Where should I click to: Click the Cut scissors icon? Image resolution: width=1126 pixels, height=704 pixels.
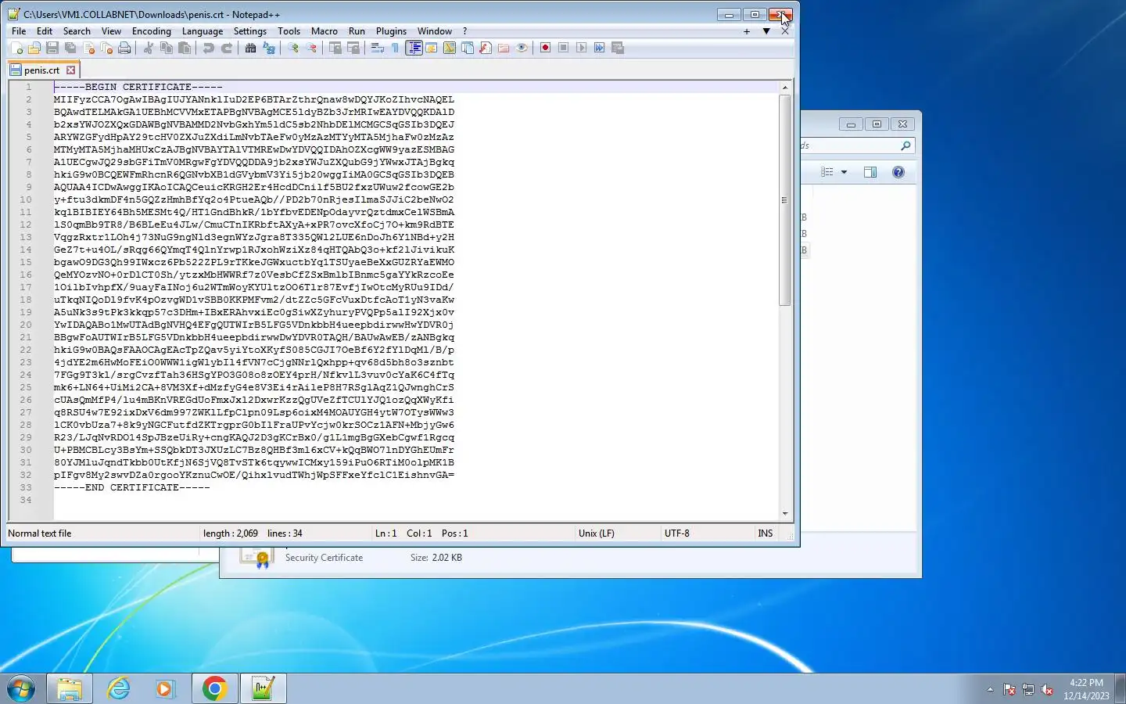[x=148, y=48]
